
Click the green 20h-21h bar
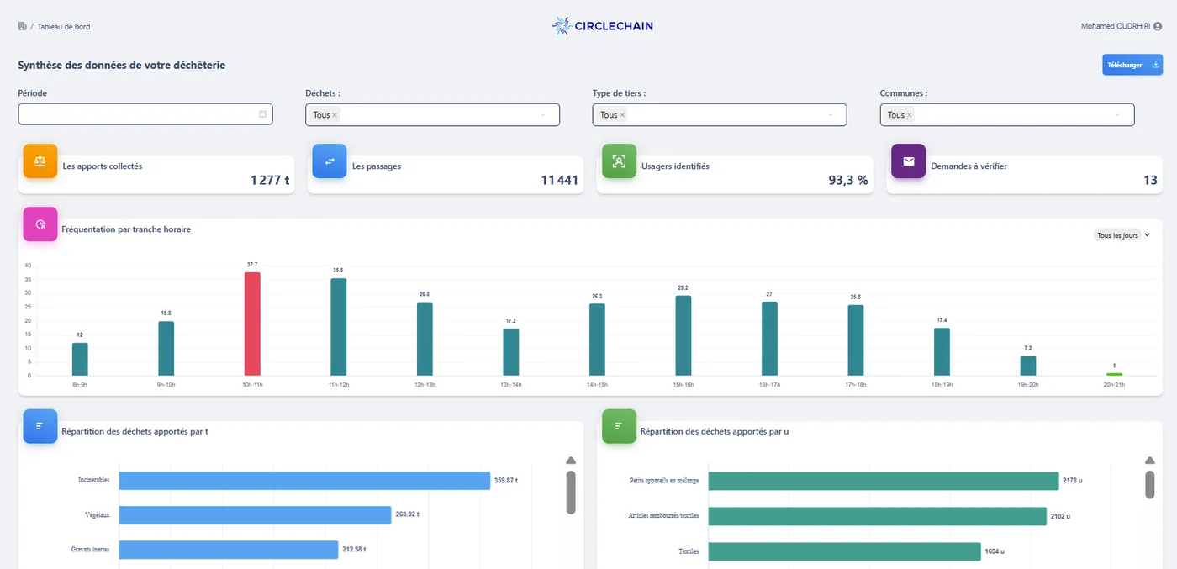1114,374
